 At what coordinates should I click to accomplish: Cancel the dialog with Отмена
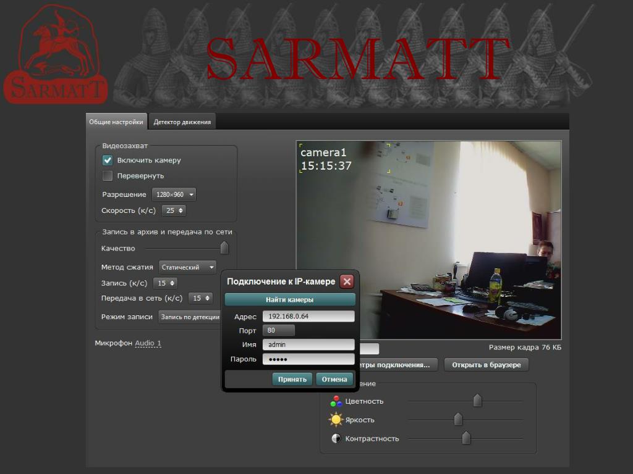click(x=334, y=380)
